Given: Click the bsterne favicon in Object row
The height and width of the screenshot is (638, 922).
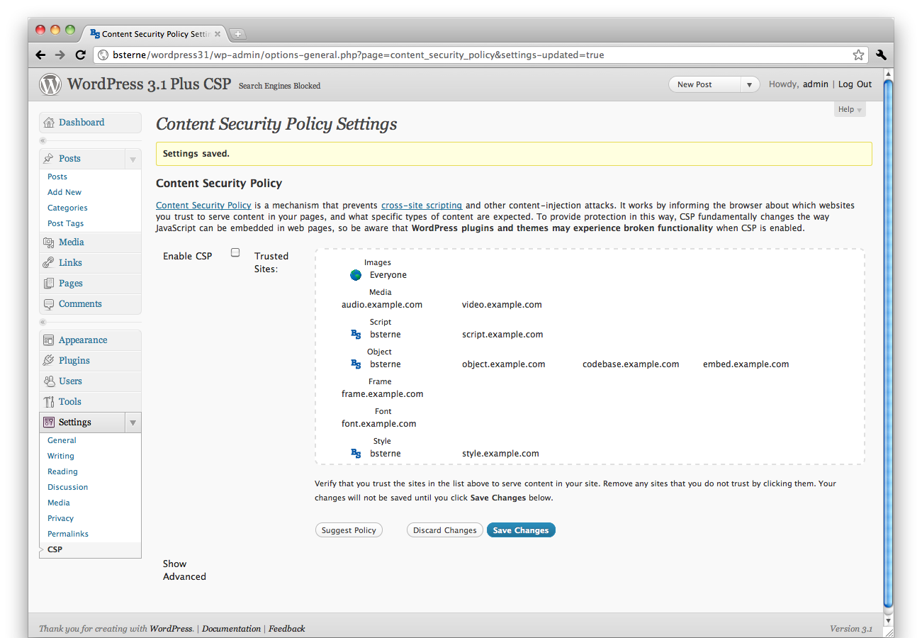Looking at the screenshot, I should [x=356, y=364].
